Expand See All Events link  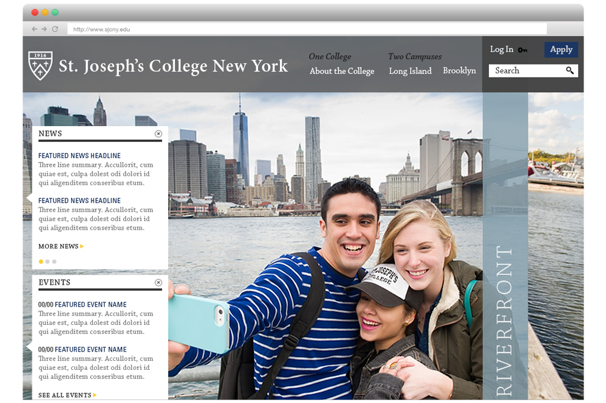67,395
